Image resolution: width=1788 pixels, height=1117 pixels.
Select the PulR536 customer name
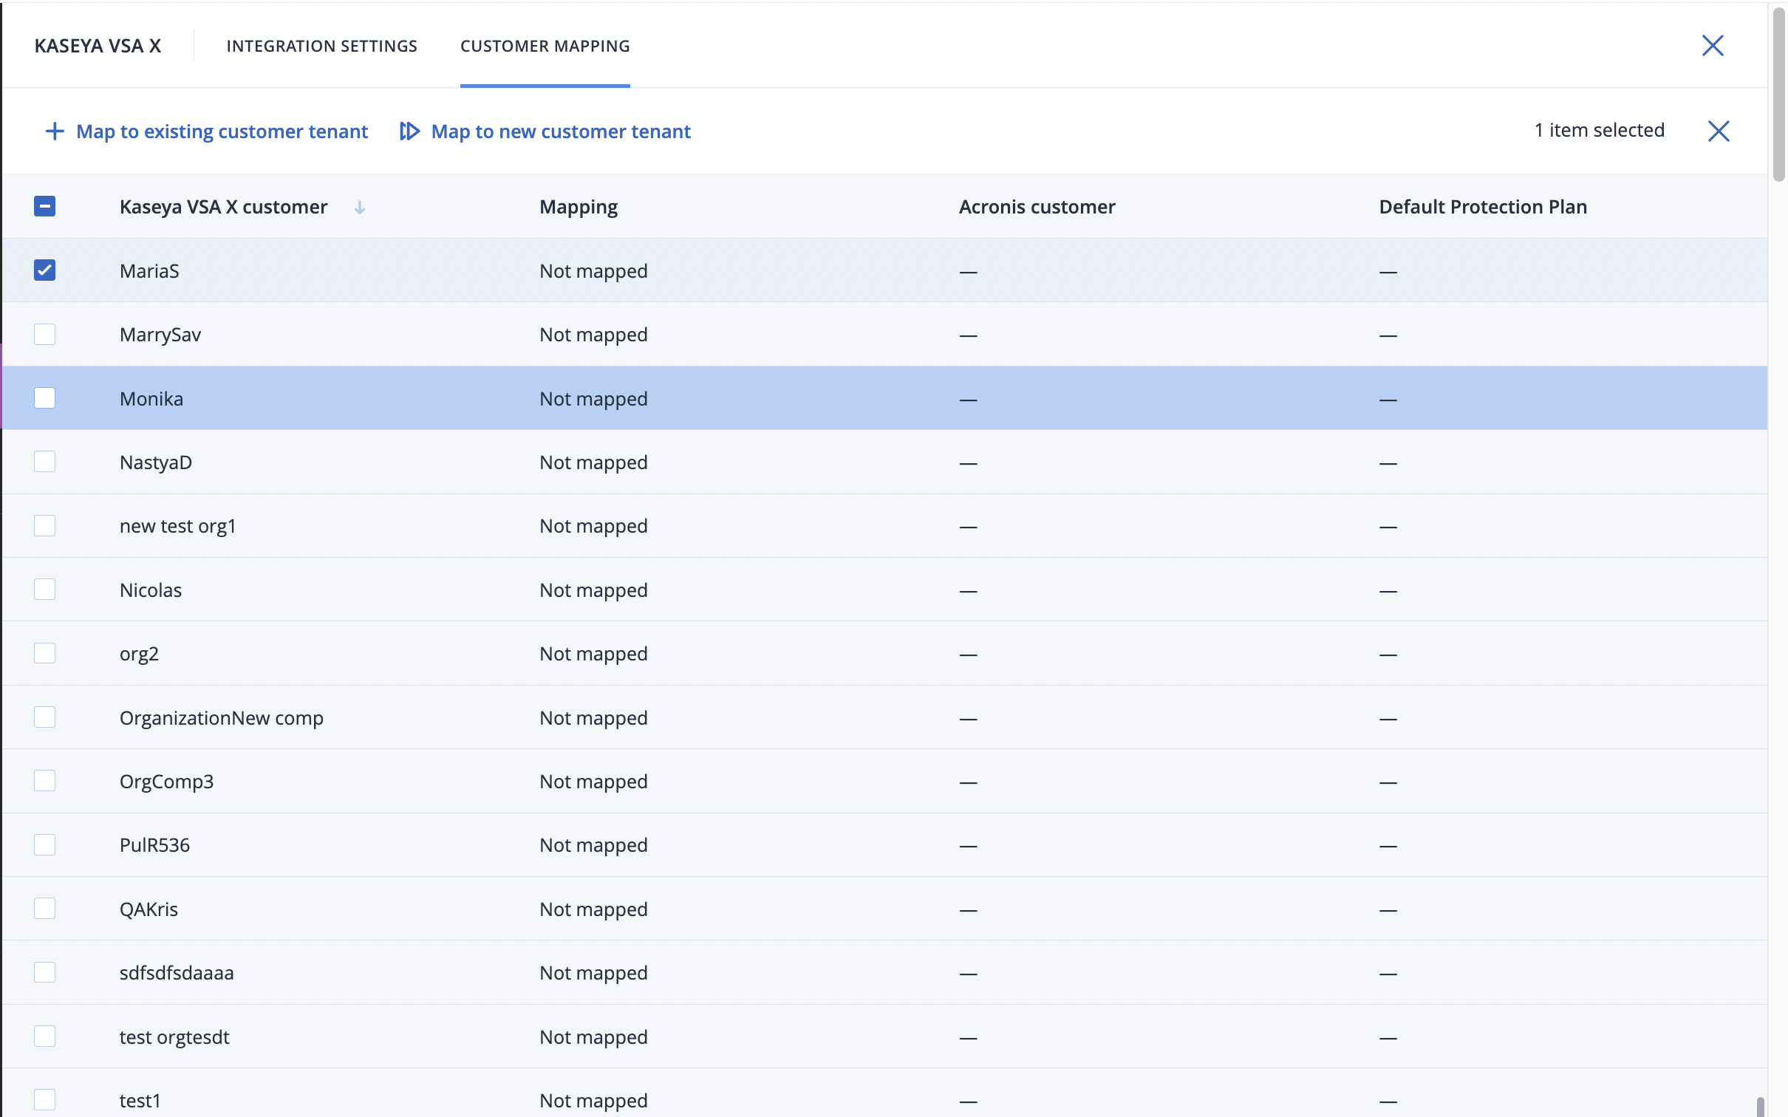click(154, 845)
